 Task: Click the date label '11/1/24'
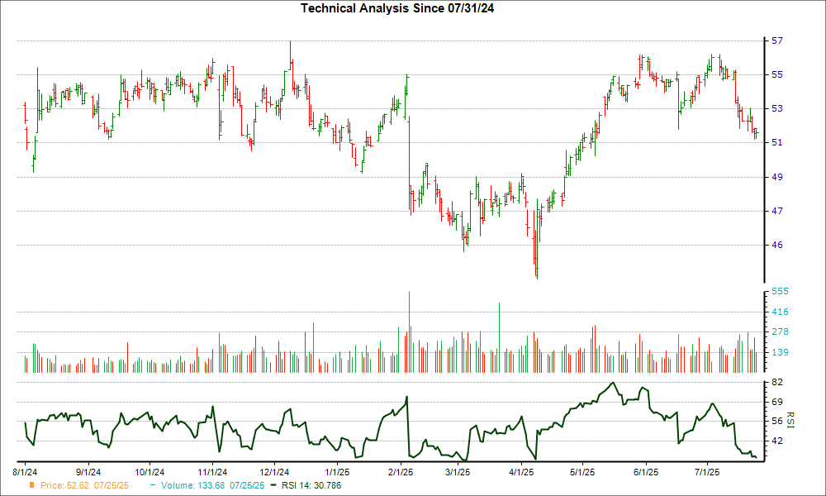point(212,472)
